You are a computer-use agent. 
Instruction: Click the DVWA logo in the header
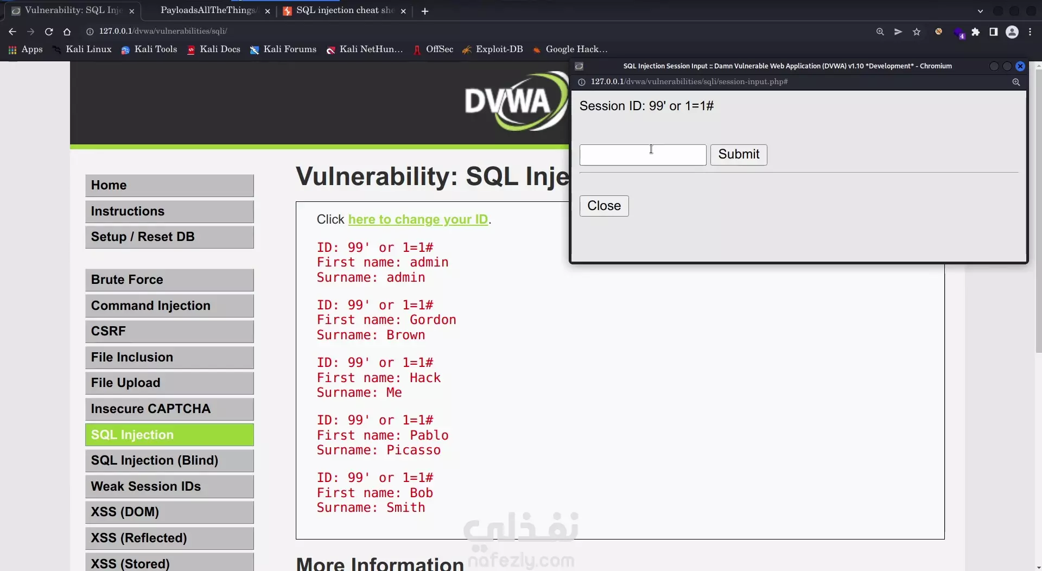516,101
